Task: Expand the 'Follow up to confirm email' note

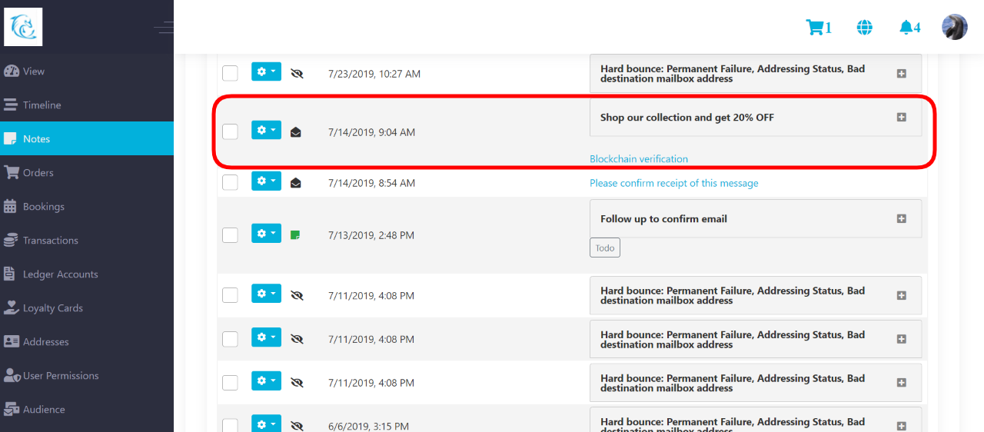Action: point(902,219)
